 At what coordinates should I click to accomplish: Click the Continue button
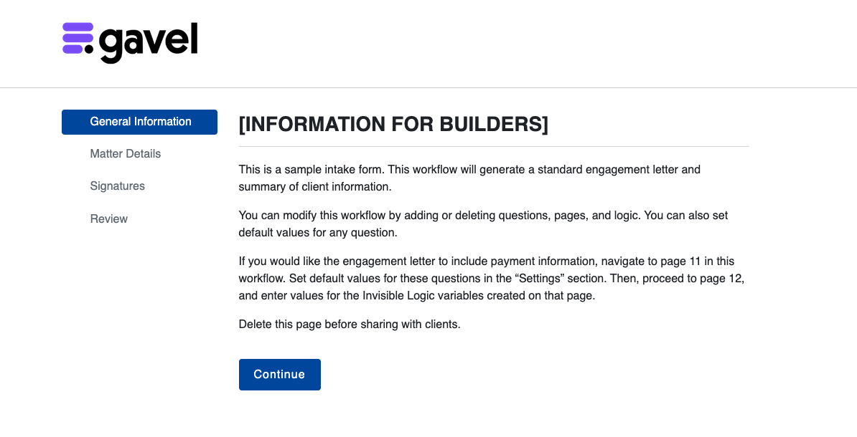pos(279,374)
